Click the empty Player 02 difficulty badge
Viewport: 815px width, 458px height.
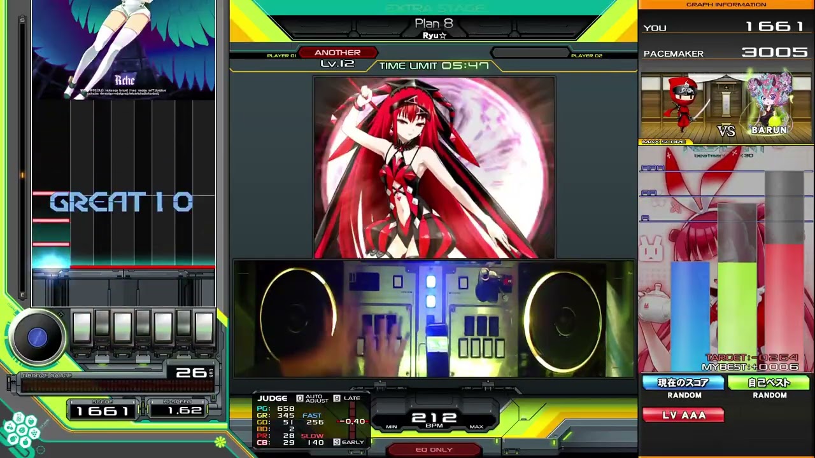coord(530,53)
